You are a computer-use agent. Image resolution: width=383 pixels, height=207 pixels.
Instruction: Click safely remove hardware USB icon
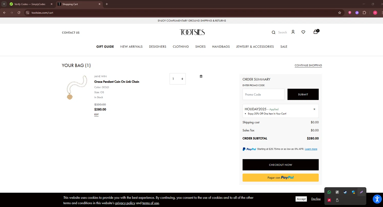(x=337, y=200)
